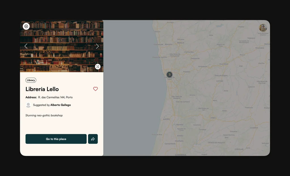Click the AVEIRO label on the map
Image resolution: width=290 pixels, height=176 pixels.
pos(166,119)
